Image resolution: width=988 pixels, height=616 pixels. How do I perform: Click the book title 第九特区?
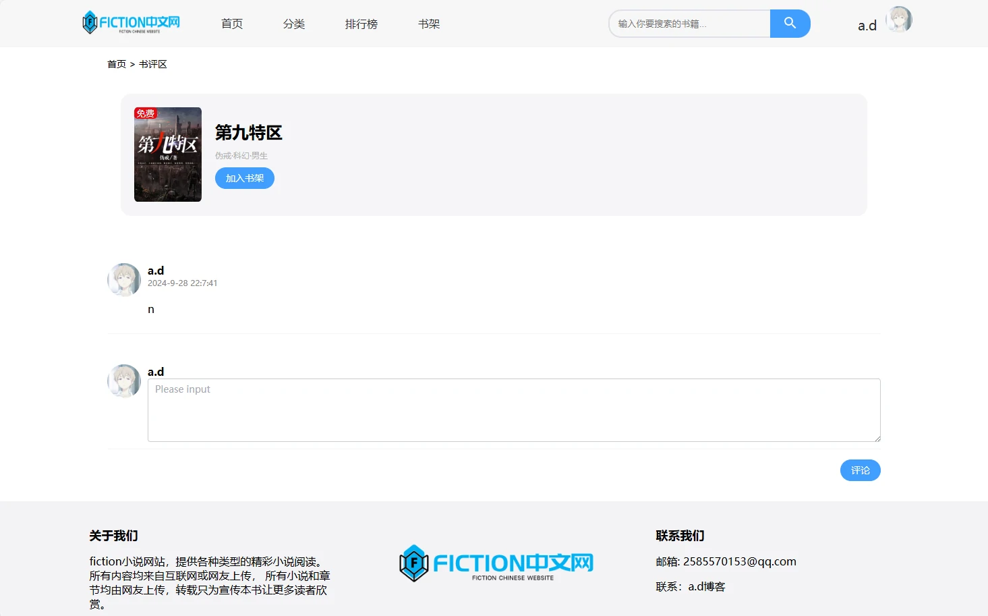(250, 133)
